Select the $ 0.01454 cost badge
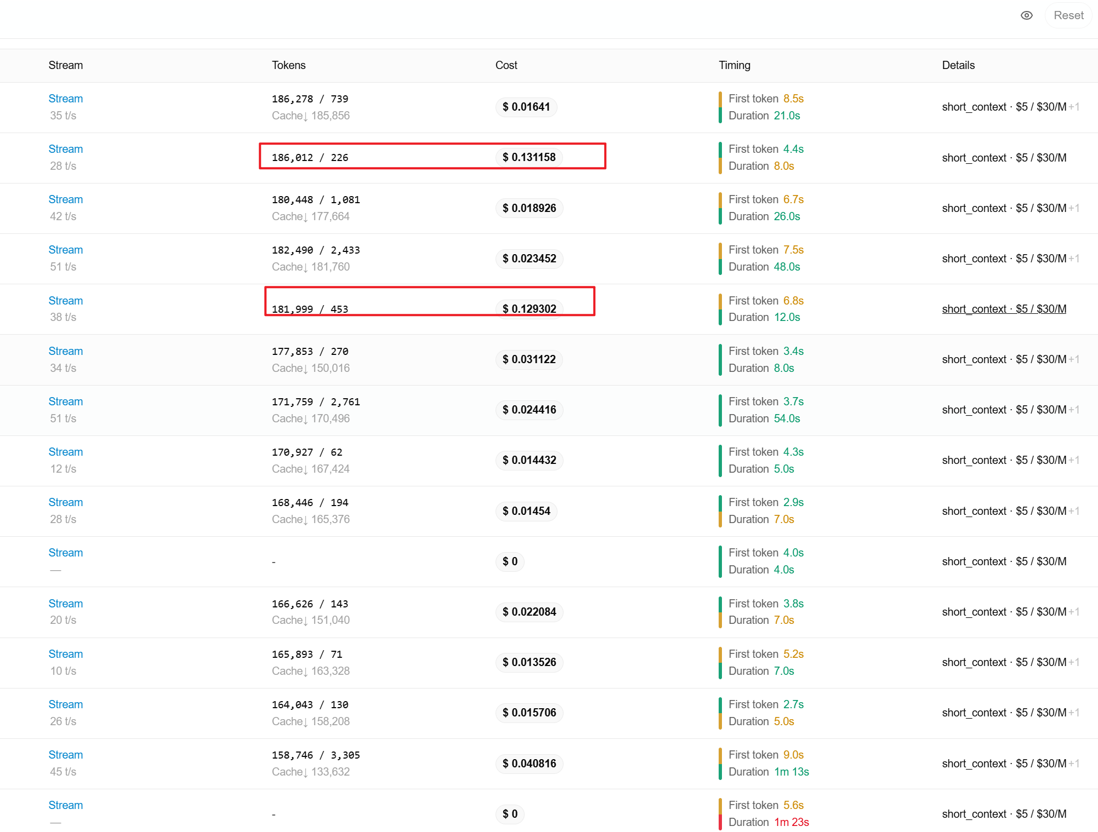The height and width of the screenshot is (832, 1098). pos(526,511)
